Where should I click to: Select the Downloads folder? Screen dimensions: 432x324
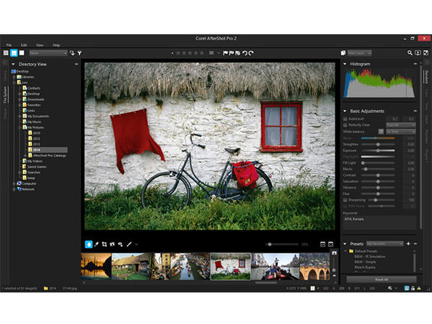point(33,99)
